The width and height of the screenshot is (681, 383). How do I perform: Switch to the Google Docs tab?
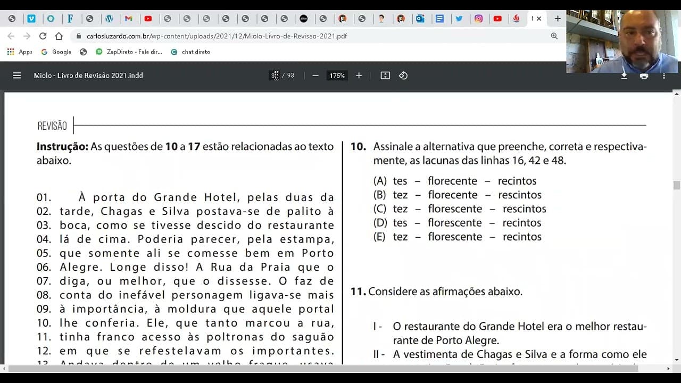(439, 19)
